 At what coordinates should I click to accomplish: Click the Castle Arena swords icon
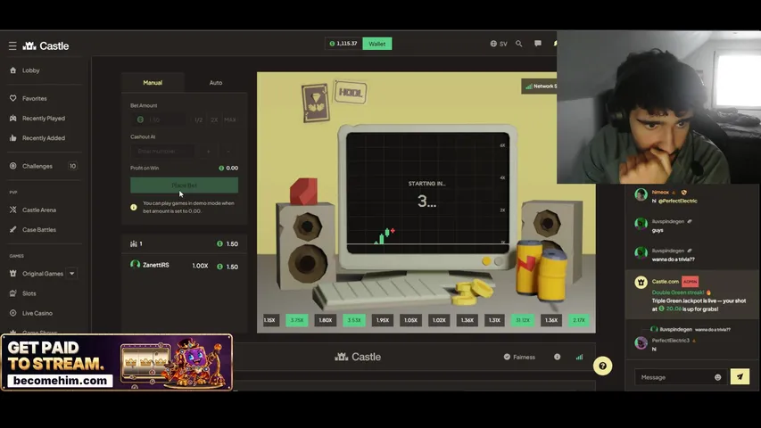point(13,210)
